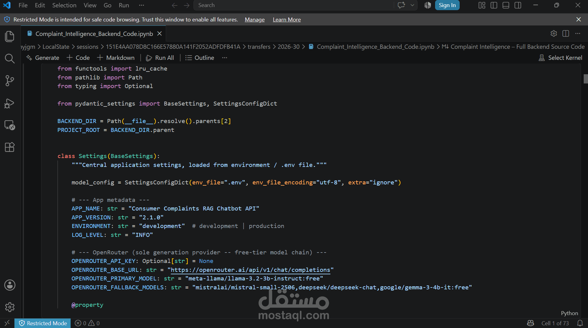Open the Go menu
Viewport: 588px width, 328px height.
pos(107,5)
